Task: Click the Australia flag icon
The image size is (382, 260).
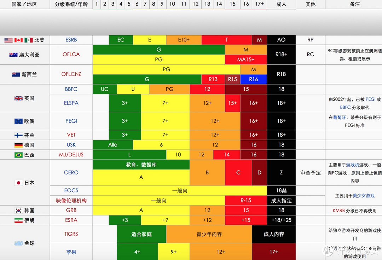Action: click(x=13, y=55)
